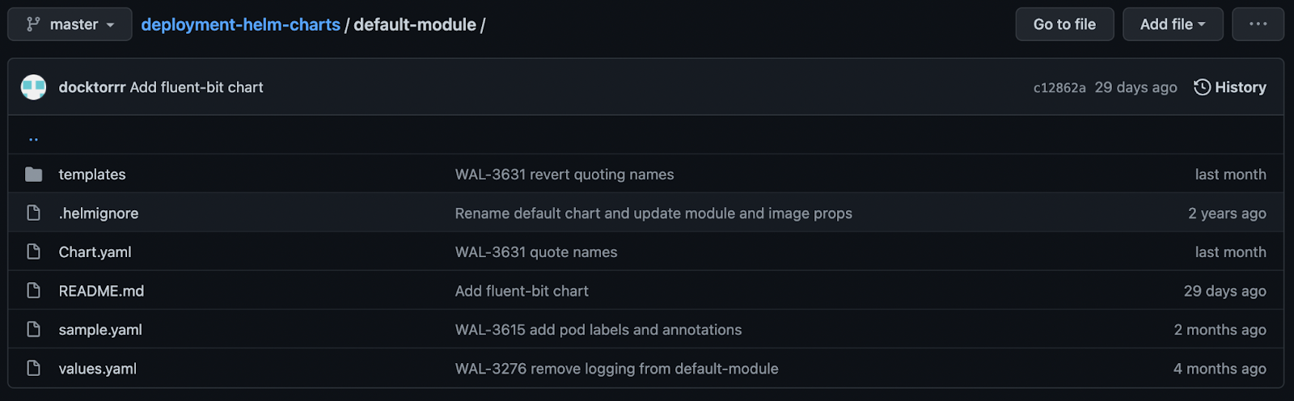Image resolution: width=1294 pixels, height=401 pixels.
Task: Open the master branch dropdown
Action: [x=70, y=24]
